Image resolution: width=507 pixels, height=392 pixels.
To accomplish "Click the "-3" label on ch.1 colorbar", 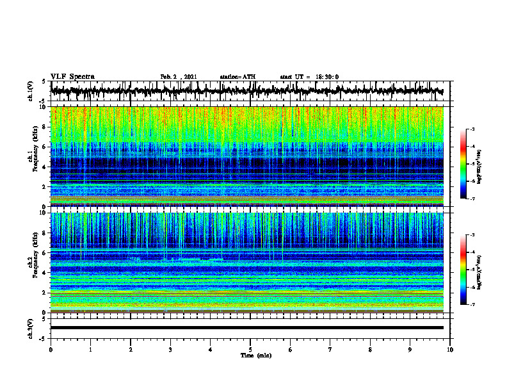I will [472, 129].
